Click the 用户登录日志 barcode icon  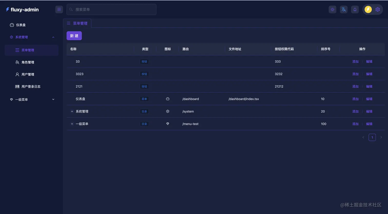pyautogui.click(x=17, y=86)
